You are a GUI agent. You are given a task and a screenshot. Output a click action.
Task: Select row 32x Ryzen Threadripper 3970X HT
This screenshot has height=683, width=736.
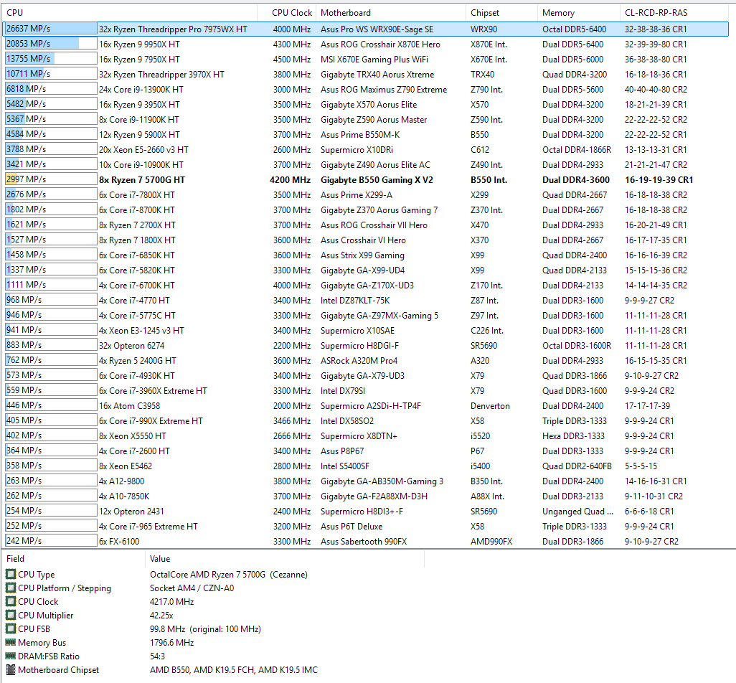[x=365, y=74]
